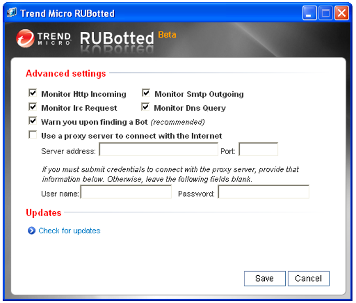356x303 pixels.
Task: Click the RUBotted title bar app icon
Action: 12,13
